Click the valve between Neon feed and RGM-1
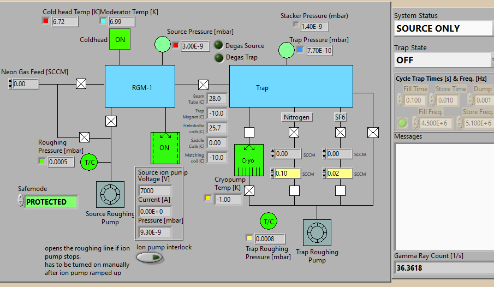The width and height of the screenshot is (494, 287). [x=81, y=84]
